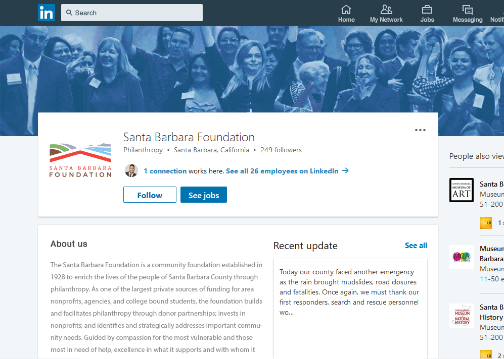Image resolution: width=504 pixels, height=359 pixels.
Task: See all recent updates
Action: pos(416,246)
